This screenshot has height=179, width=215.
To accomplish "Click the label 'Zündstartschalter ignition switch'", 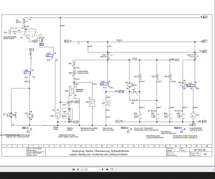I will (x=10, y=38).
